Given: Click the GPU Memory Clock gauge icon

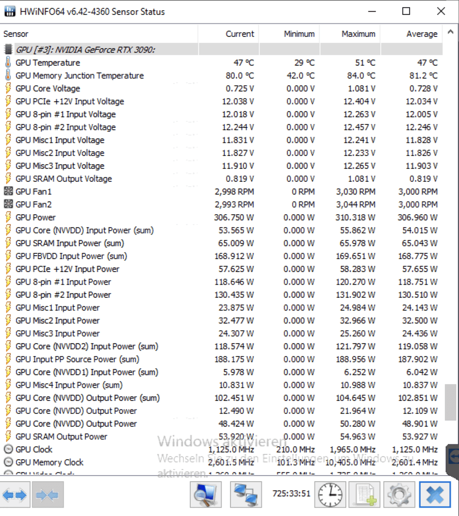Looking at the screenshot, I should pyautogui.click(x=8, y=462).
